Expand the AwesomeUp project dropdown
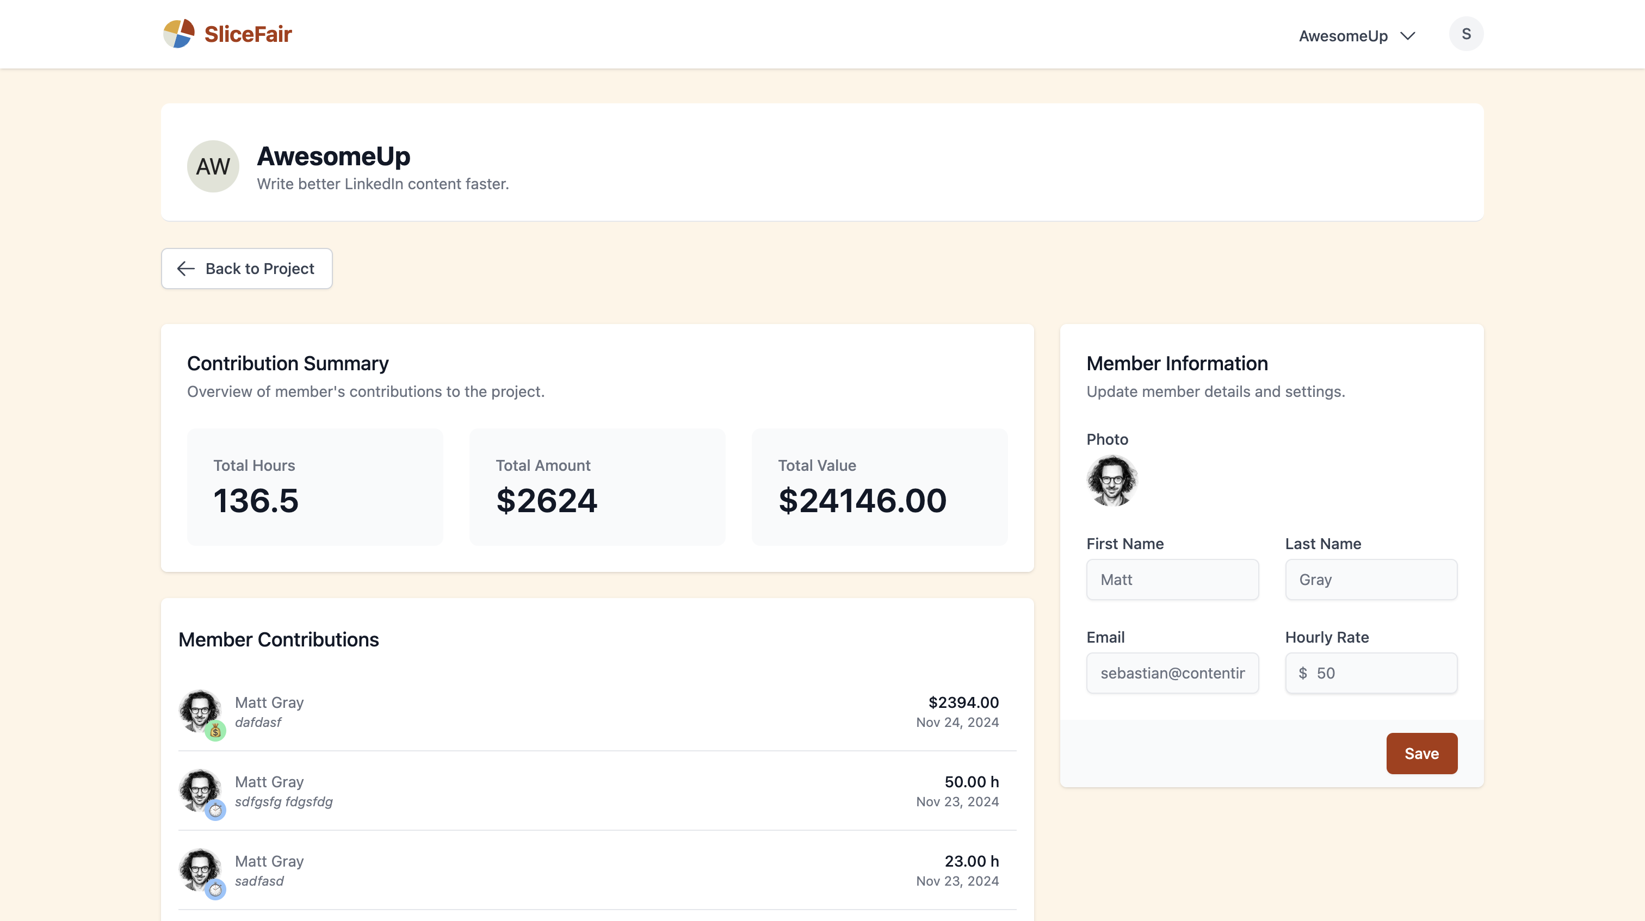 pyautogui.click(x=1343, y=36)
